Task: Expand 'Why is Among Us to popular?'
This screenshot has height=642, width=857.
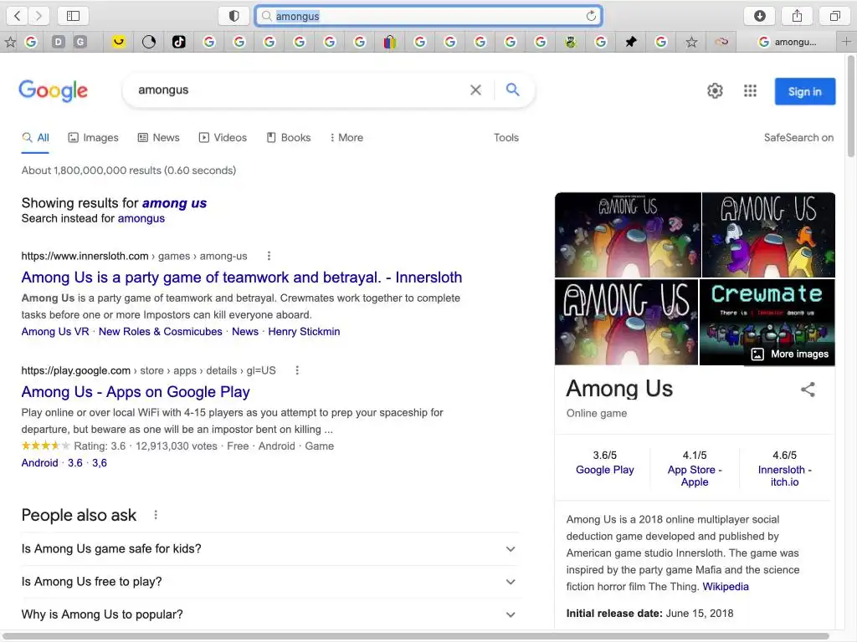Action: 269,614
